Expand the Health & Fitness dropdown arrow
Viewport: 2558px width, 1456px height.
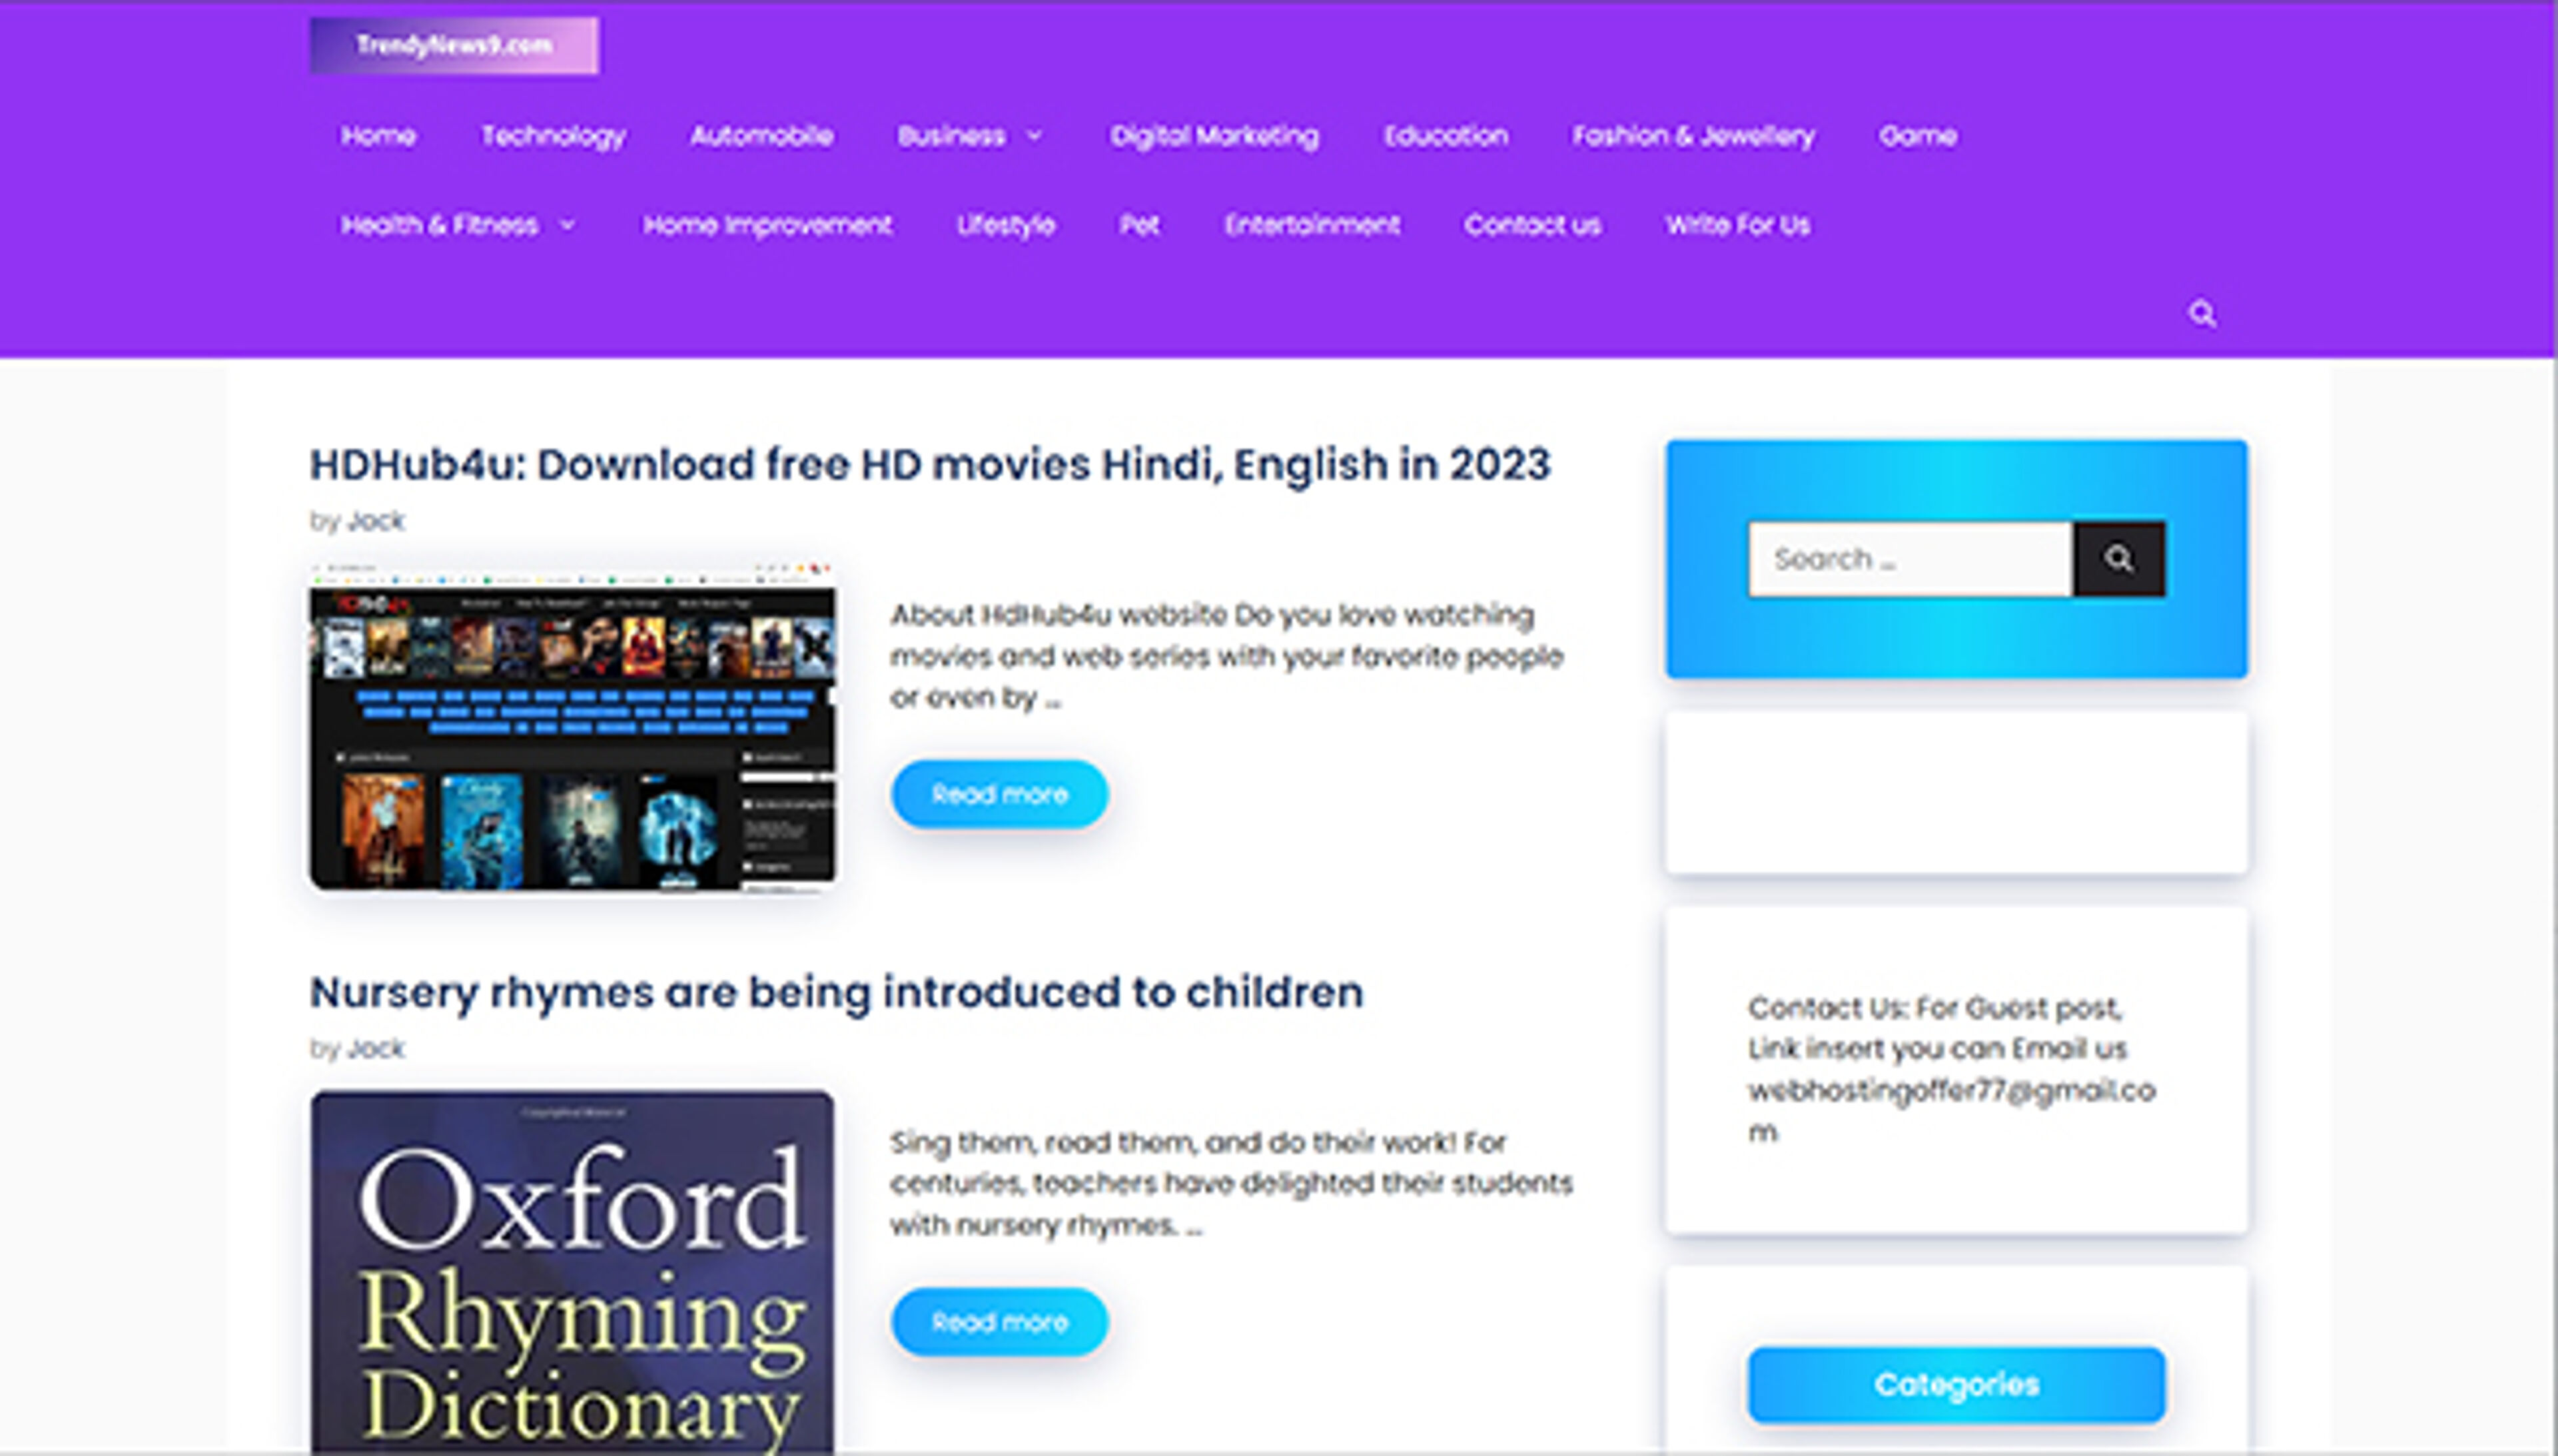tap(568, 225)
